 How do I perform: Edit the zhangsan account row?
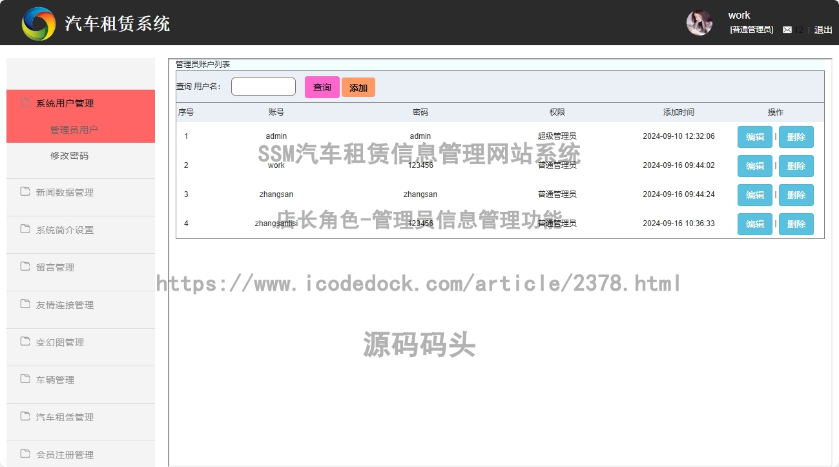(x=755, y=195)
